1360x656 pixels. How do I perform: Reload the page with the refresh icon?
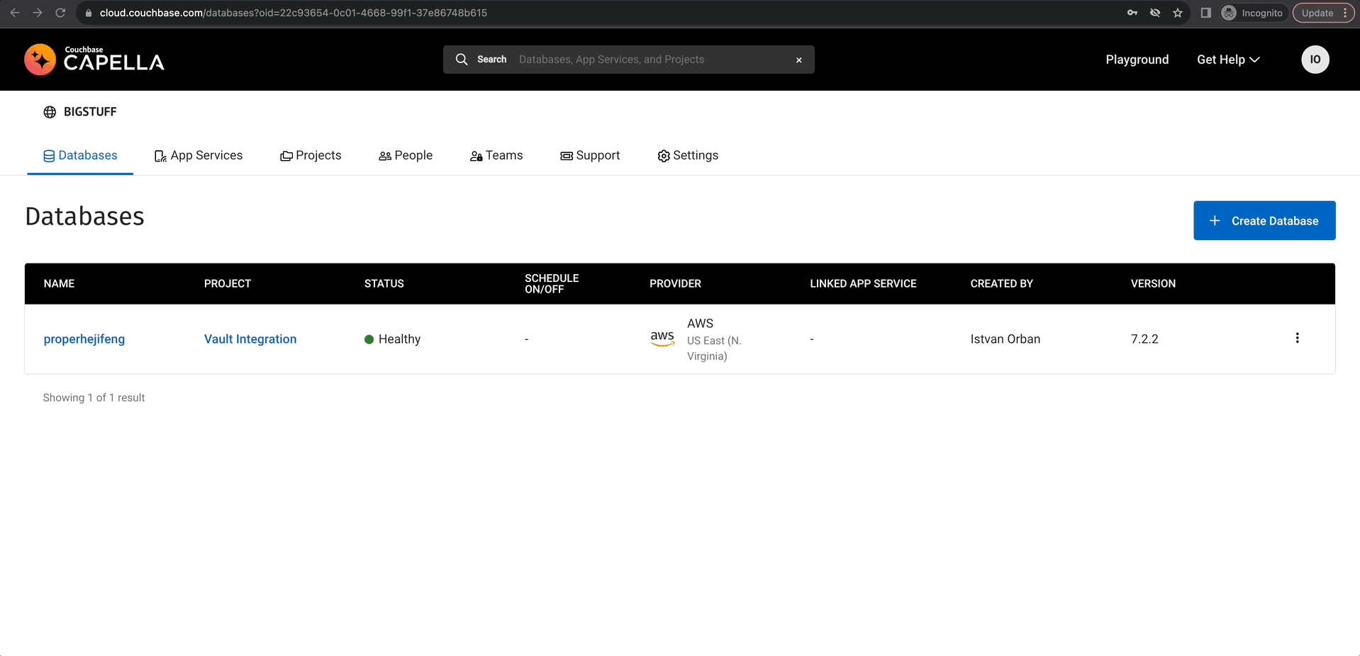pos(60,13)
